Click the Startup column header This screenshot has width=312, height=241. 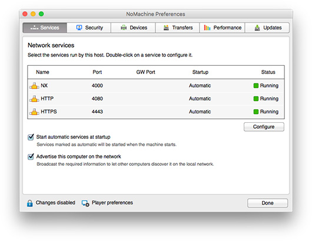200,72
